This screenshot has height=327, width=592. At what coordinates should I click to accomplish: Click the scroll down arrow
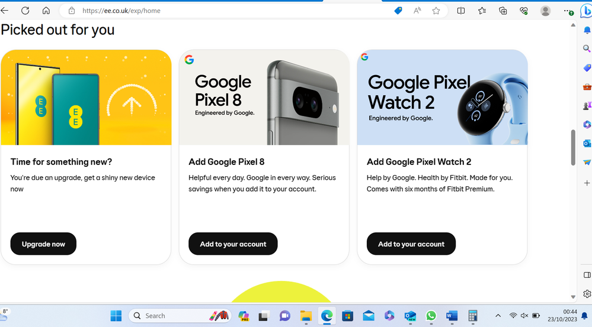tap(573, 297)
